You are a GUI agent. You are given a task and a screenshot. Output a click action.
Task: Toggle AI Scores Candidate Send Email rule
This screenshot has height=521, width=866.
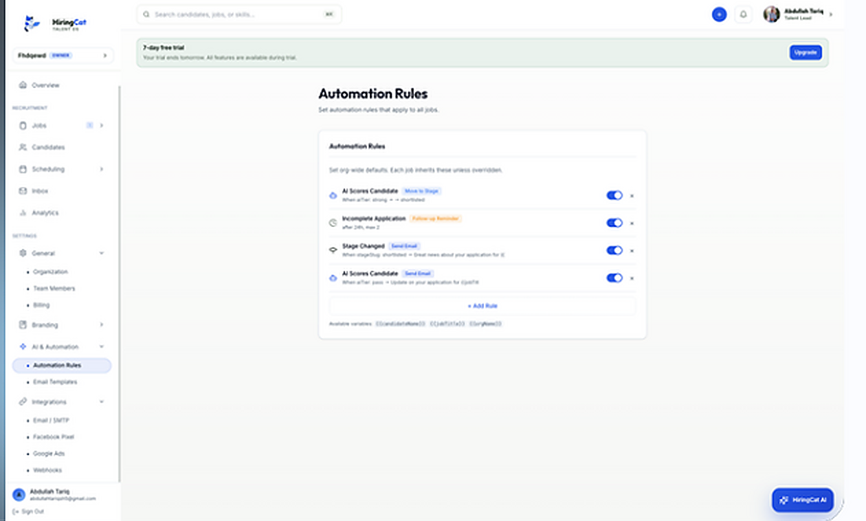614,278
